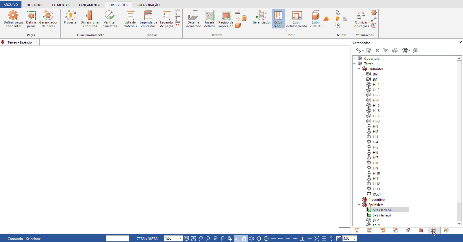Toggle the Exibir croqui view
The width and height of the screenshot is (463, 242).
click(x=278, y=19)
